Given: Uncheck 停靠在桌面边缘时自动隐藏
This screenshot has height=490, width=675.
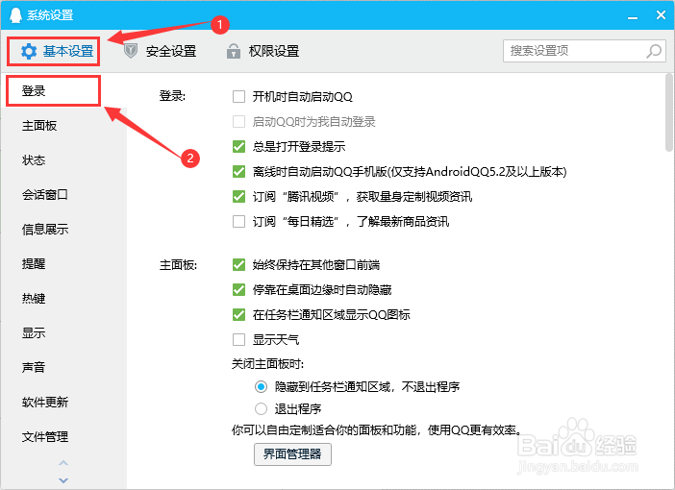Looking at the screenshot, I should point(238,289).
